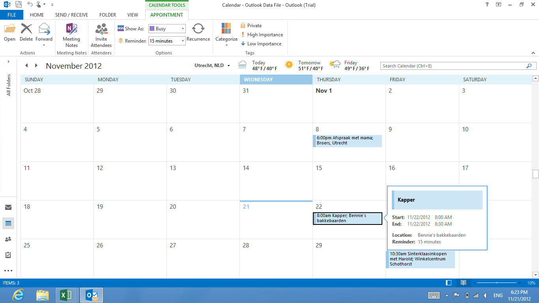Switch to Mail in navigation bar
Image resolution: width=539 pixels, height=303 pixels.
point(8,208)
